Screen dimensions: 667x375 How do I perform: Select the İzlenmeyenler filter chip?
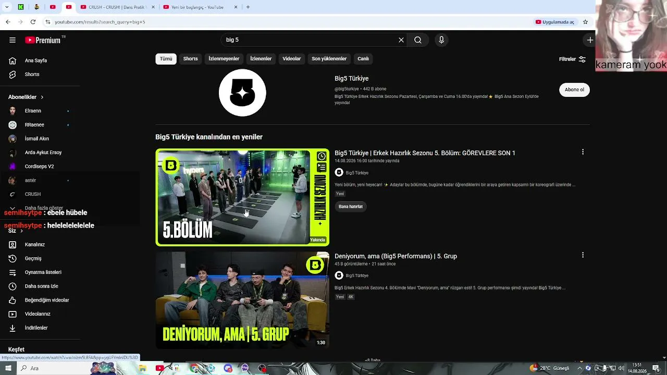(x=224, y=59)
